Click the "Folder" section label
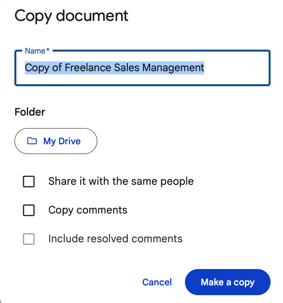The height and width of the screenshot is (303, 283). click(30, 112)
